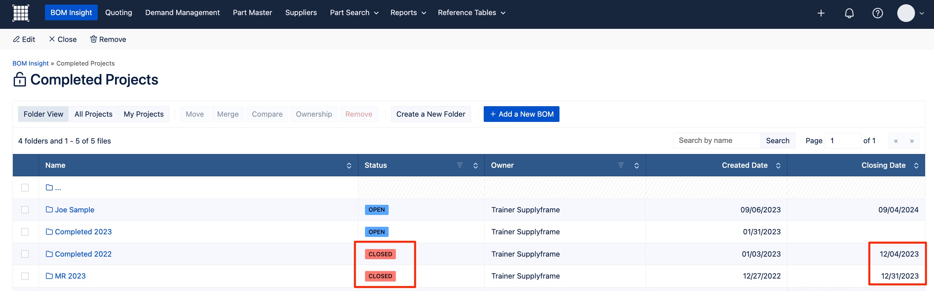Click the OPEN badge for Joe Sample

[x=376, y=210]
